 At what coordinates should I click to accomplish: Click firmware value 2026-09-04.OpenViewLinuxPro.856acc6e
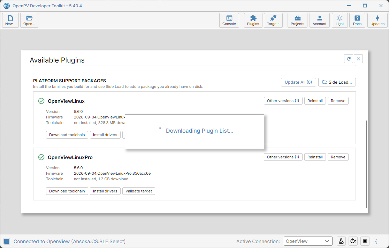coord(112,173)
